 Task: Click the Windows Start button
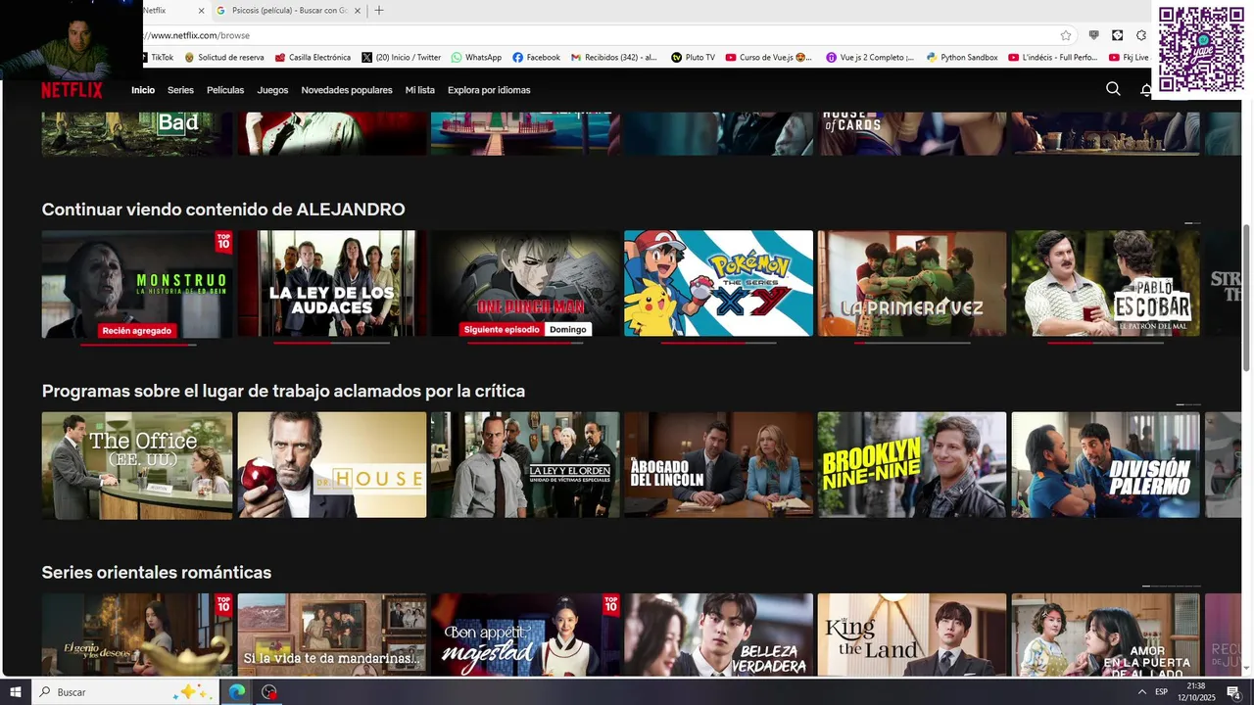tap(16, 692)
